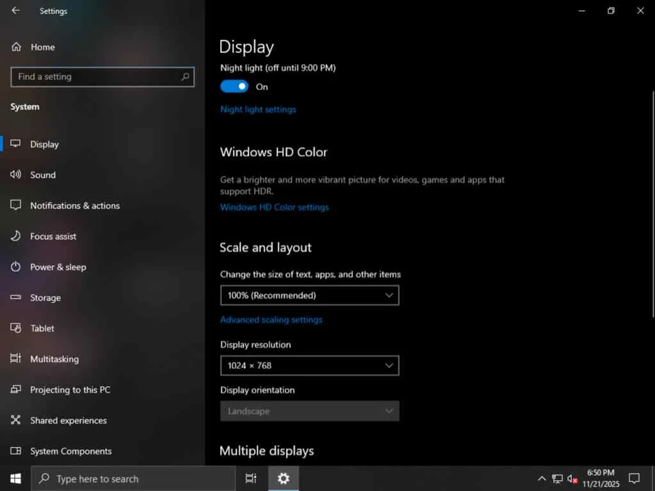Click the back arrow in Settings
This screenshot has height=491, width=655.
click(15, 10)
